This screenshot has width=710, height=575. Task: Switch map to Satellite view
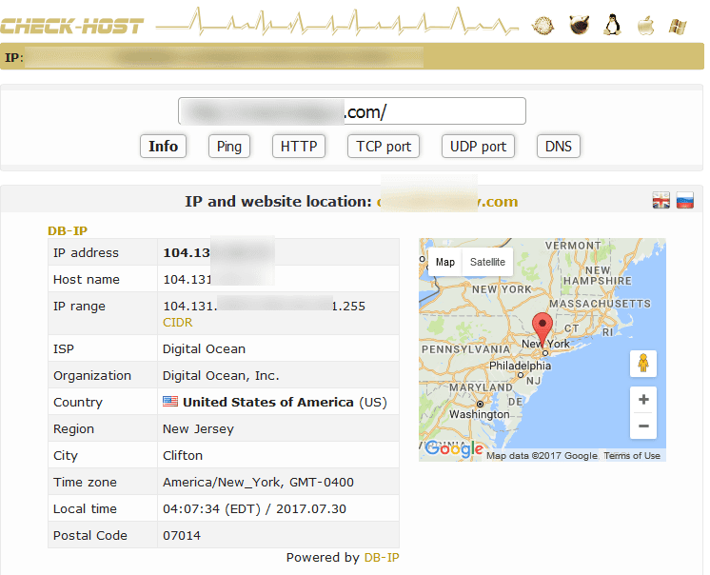click(x=488, y=262)
